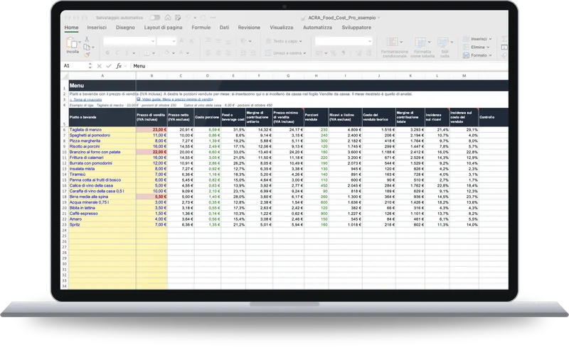Screen dimensions: 569x347
Task: Click the formula bar containing Menu
Action: [319, 66]
